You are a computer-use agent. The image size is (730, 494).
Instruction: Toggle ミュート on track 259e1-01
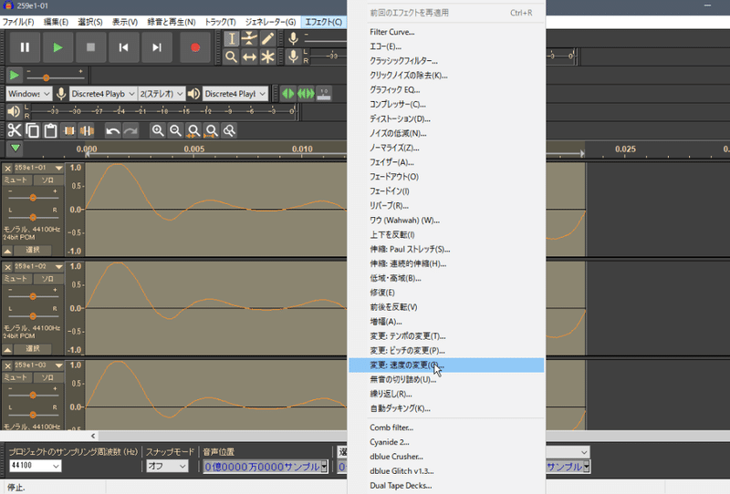click(16, 180)
